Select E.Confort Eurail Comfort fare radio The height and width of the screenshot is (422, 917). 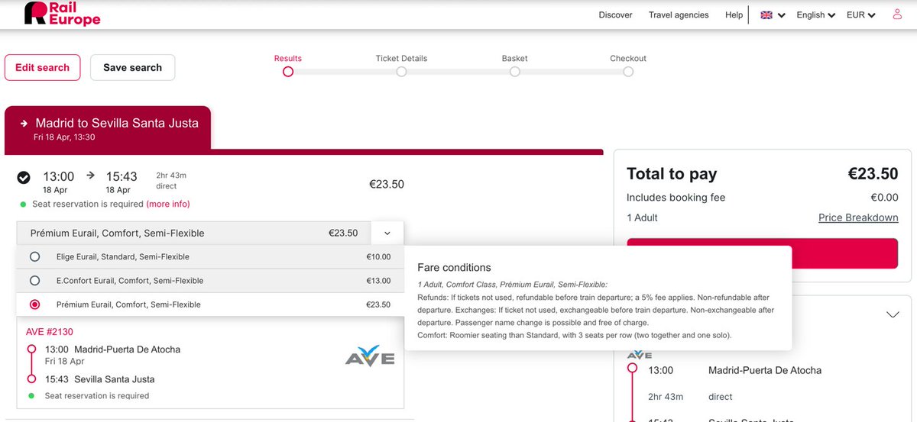click(34, 280)
